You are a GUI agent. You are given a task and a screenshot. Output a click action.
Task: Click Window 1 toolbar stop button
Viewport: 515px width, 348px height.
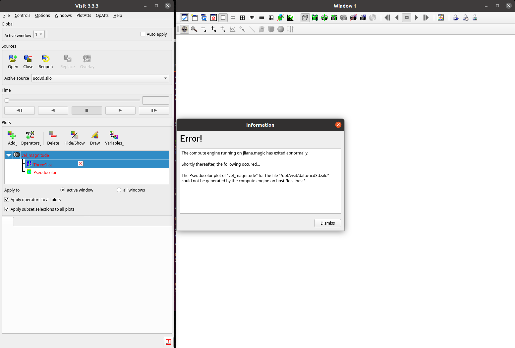click(407, 18)
